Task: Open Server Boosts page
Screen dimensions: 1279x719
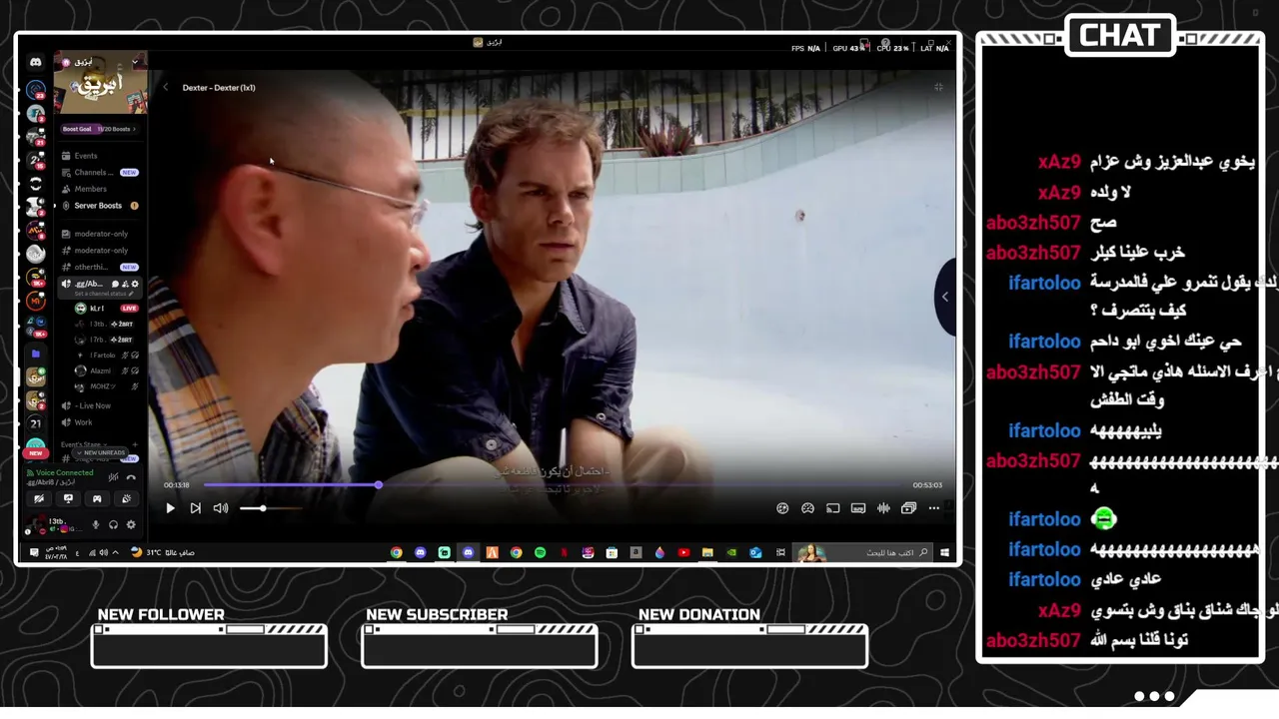Action: 100,206
